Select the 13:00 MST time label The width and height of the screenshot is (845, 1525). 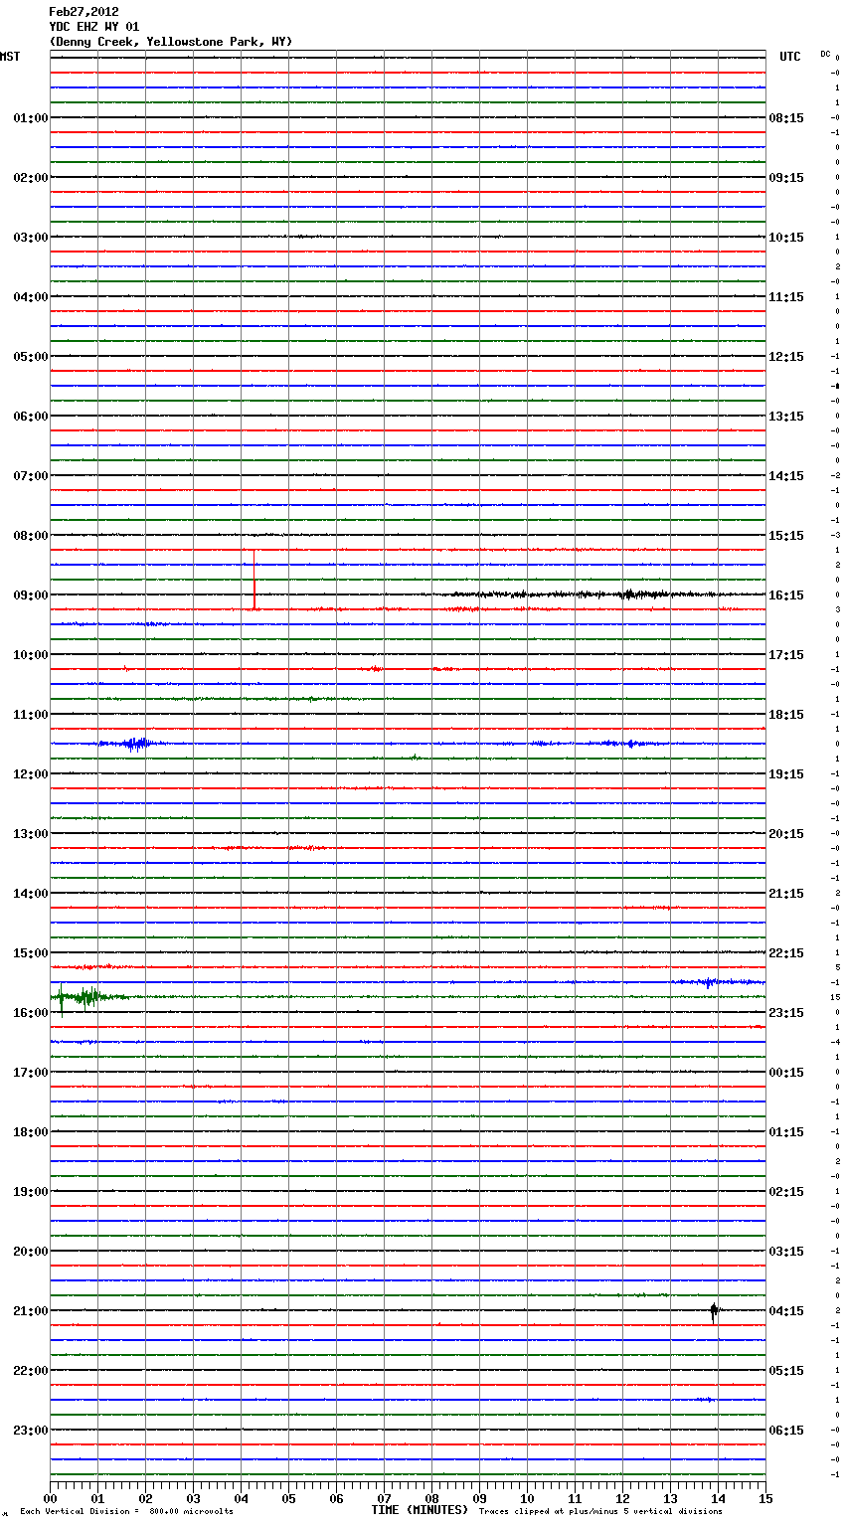coord(30,834)
